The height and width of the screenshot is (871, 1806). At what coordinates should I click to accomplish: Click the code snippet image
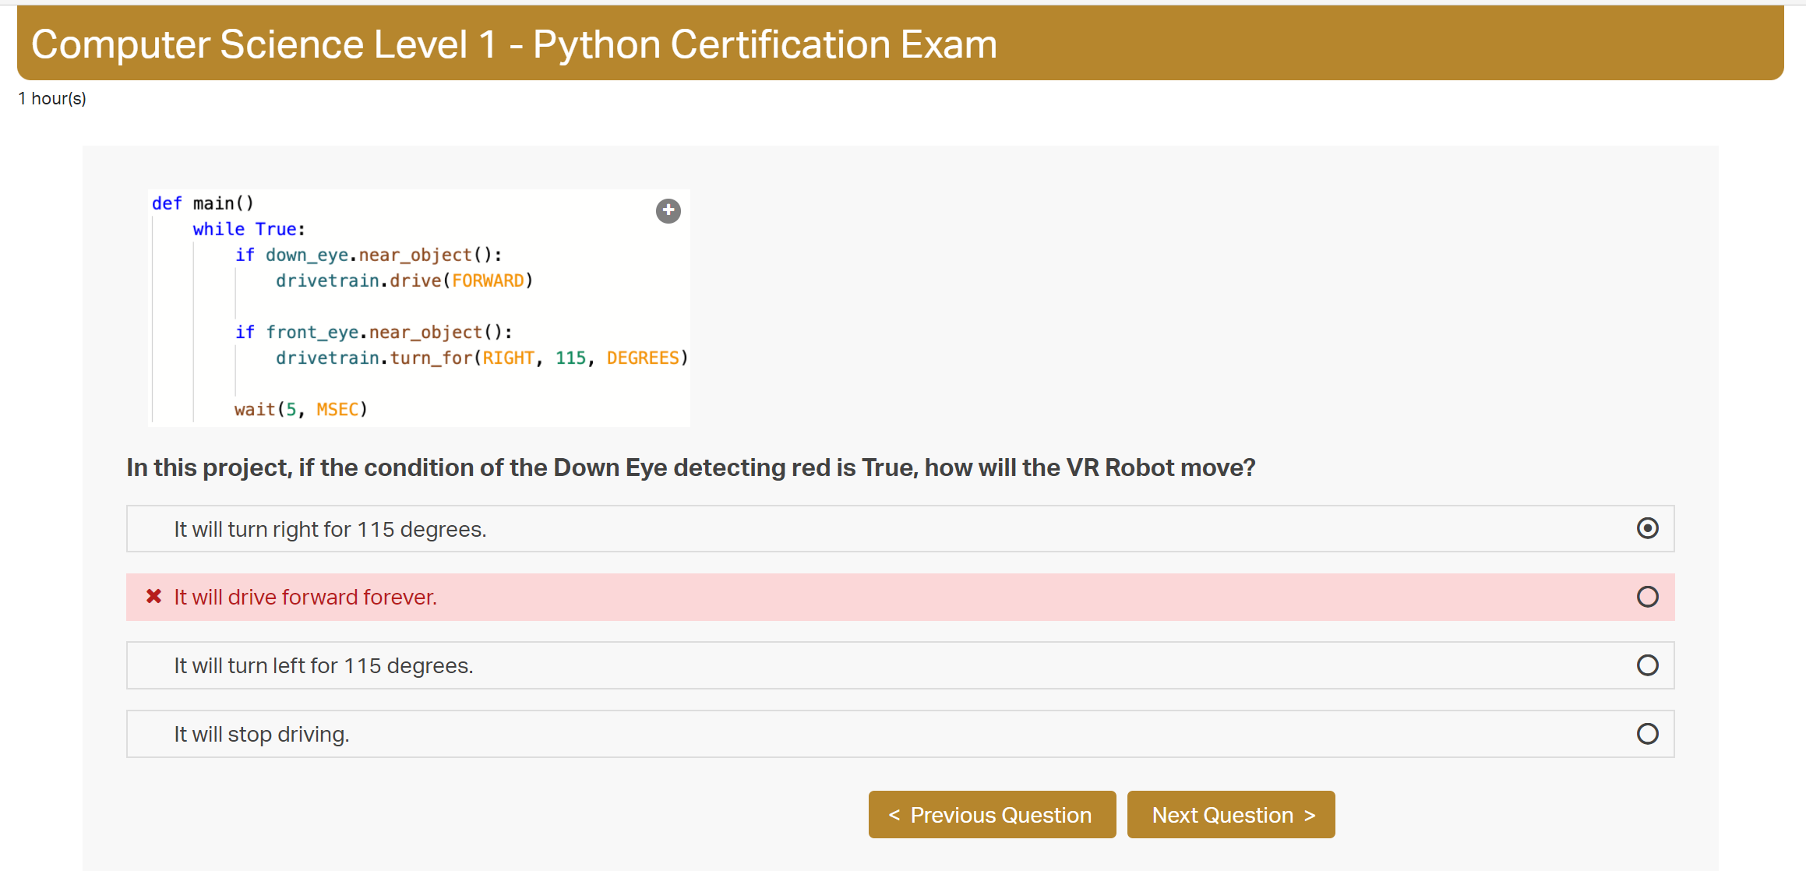418,308
